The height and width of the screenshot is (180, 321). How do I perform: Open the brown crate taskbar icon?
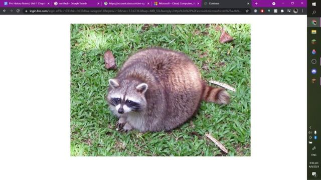314,81
